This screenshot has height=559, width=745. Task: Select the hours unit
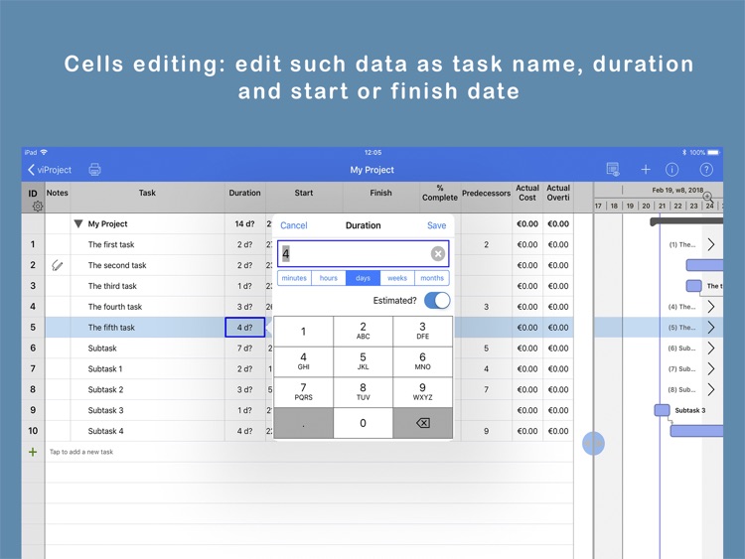329,278
